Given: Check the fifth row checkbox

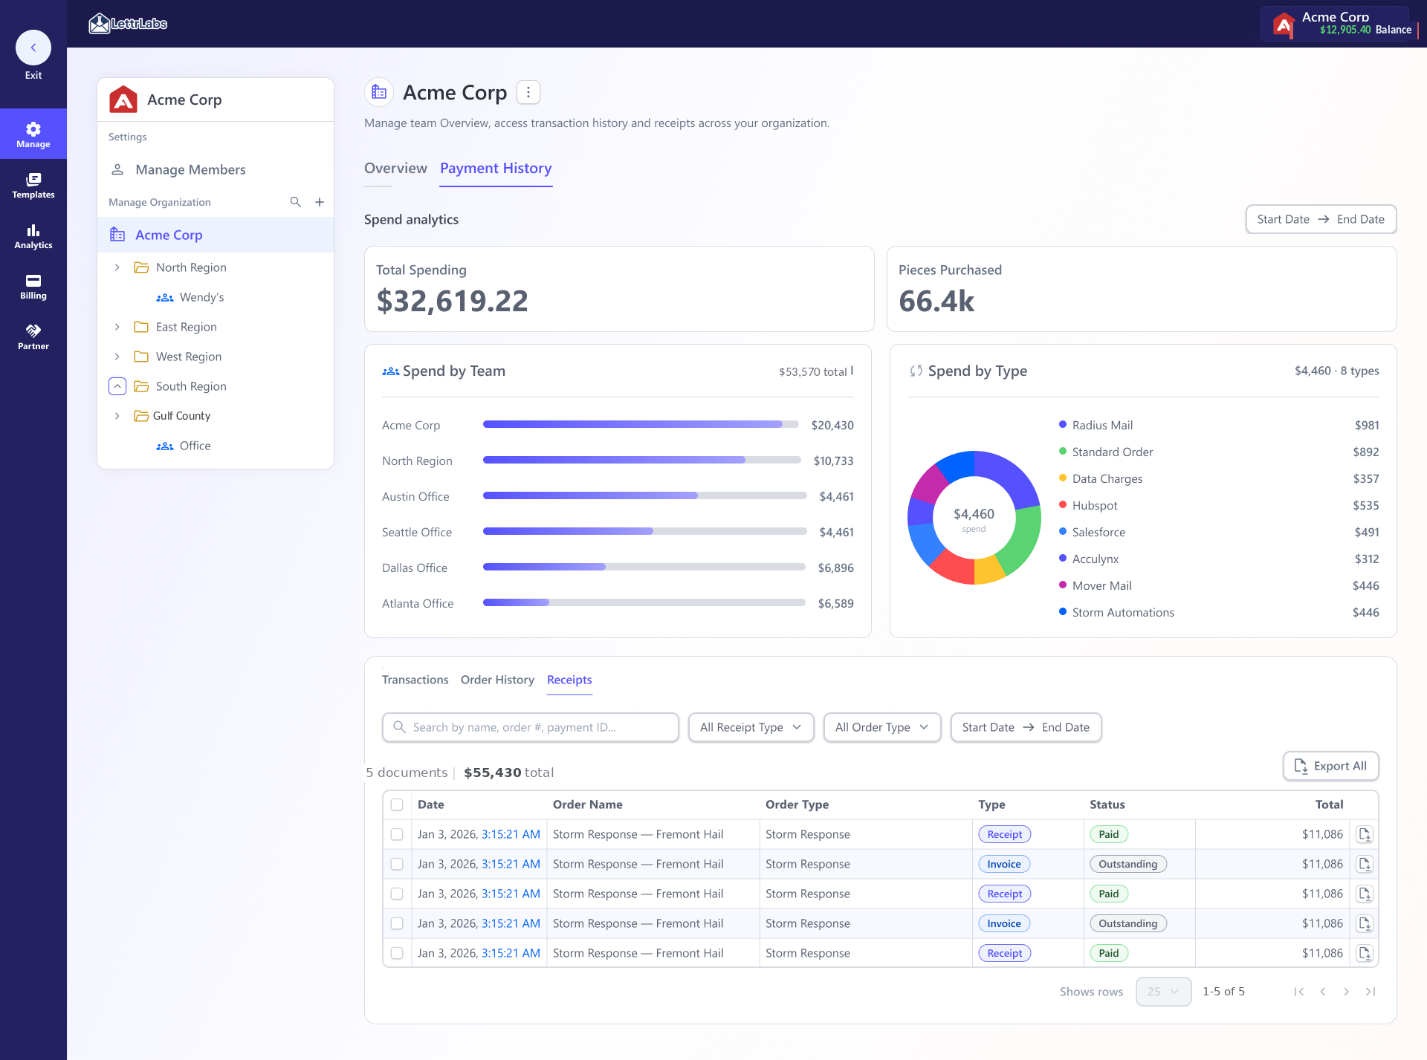Looking at the screenshot, I should tap(397, 953).
